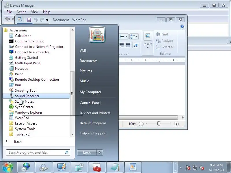Open Control Panel
The image size is (231, 173).
coord(90,103)
